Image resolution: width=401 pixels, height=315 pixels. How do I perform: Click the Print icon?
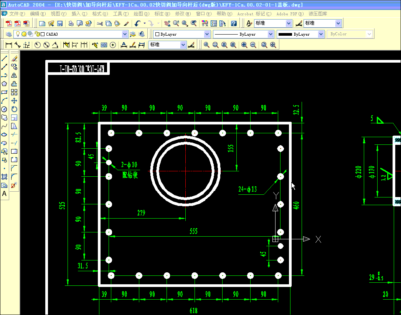tap(71, 23)
